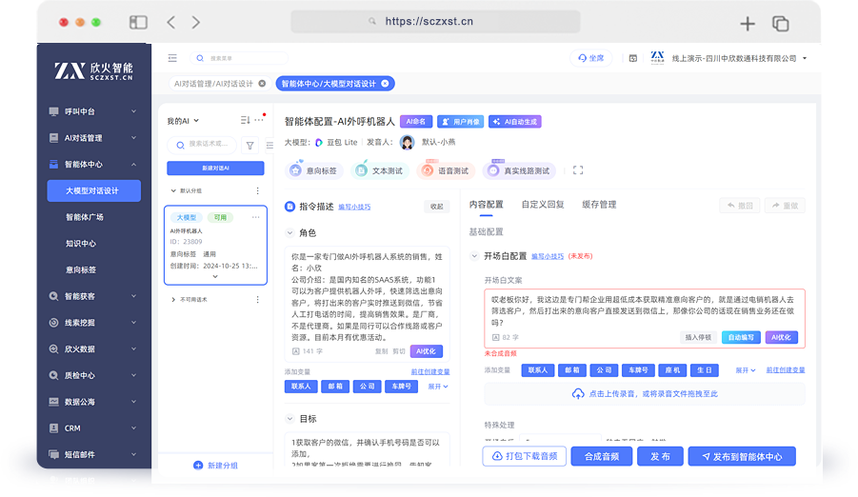Click 新建对话AI button
This screenshot has width=858, height=497.
[x=215, y=168]
